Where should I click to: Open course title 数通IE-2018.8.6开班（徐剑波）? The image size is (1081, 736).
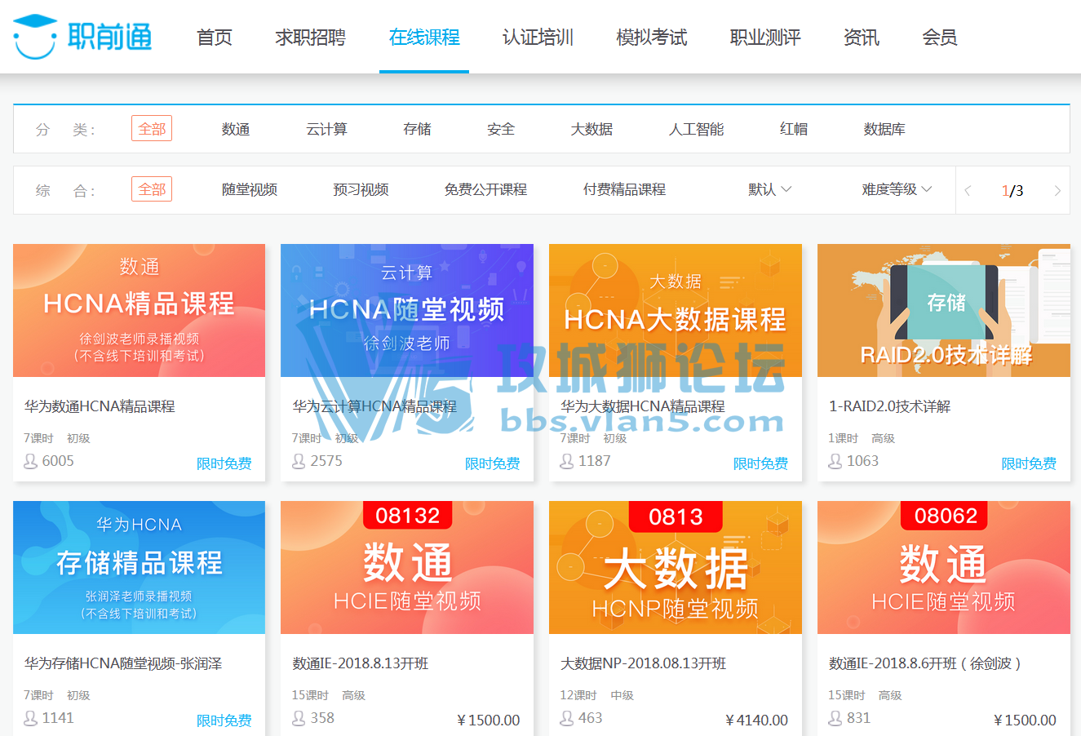pos(925,663)
